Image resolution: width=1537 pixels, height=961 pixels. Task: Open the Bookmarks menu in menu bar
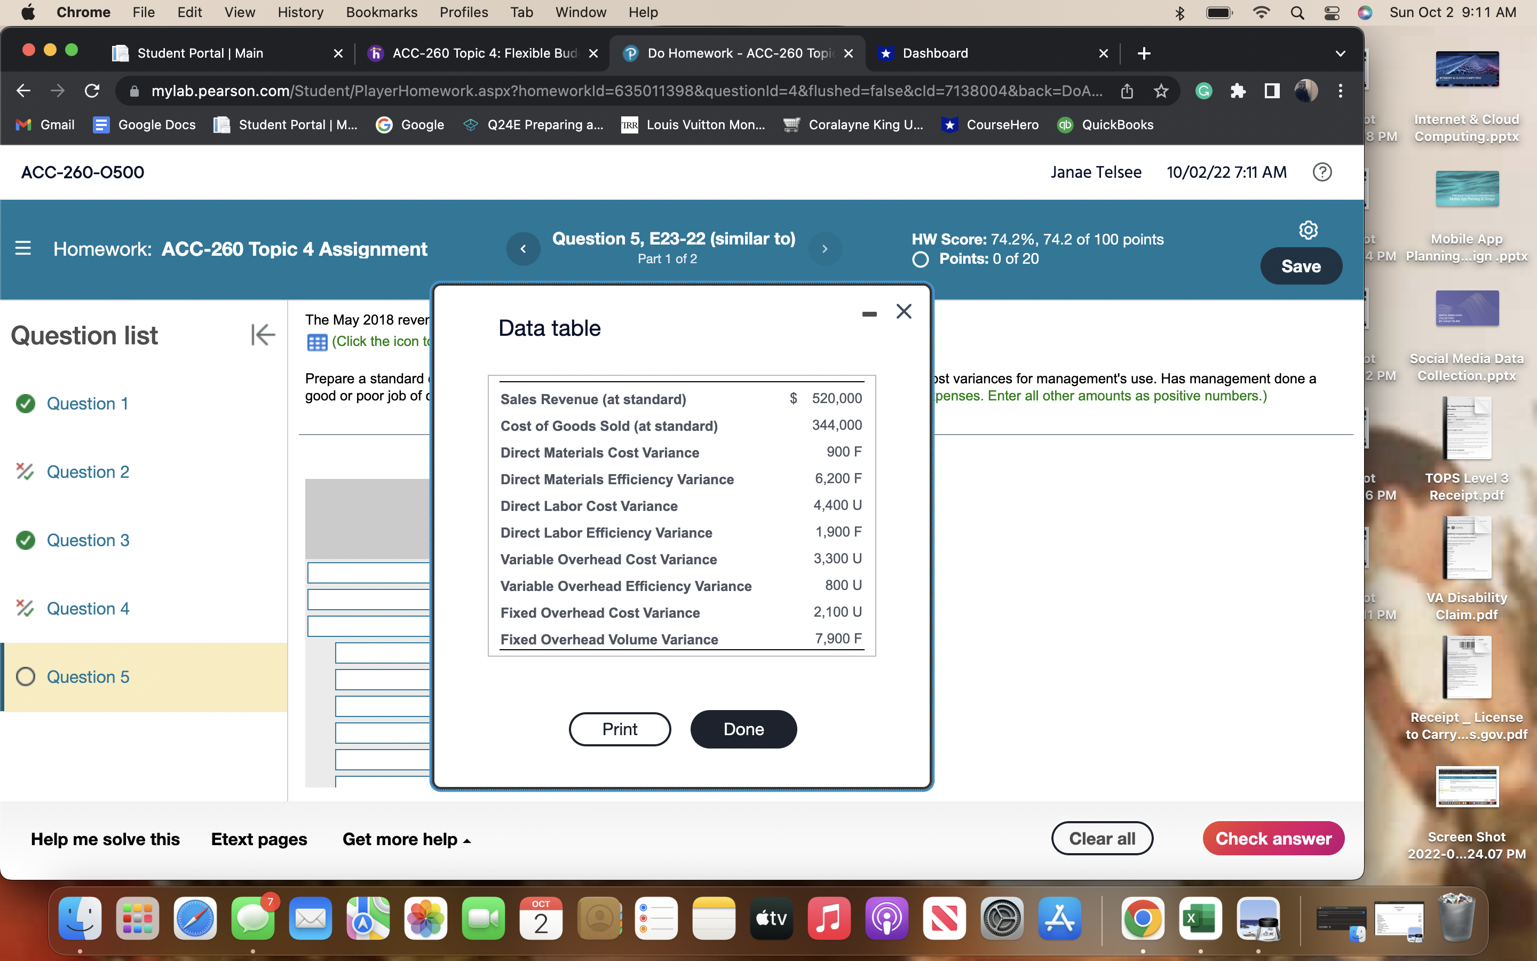(x=382, y=12)
